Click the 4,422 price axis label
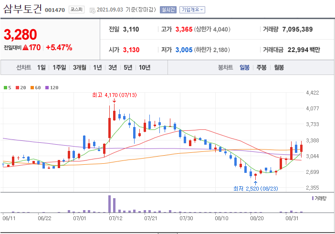 313,93
